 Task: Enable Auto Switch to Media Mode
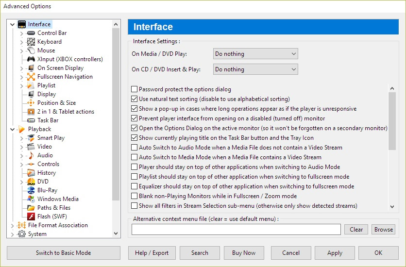pyautogui.click(x=134, y=157)
